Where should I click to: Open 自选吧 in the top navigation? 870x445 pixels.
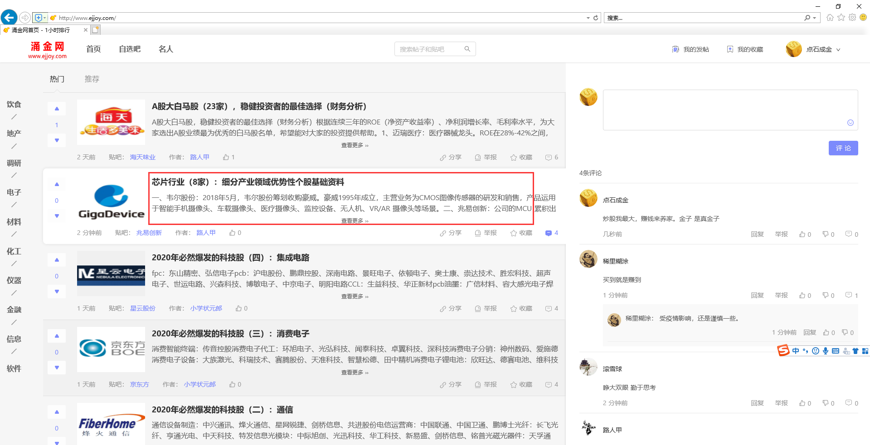click(130, 49)
